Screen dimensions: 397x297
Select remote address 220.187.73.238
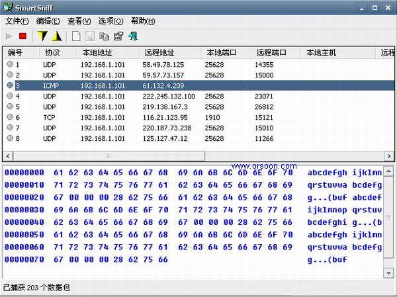pyautogui.click(x=167, y=128)
